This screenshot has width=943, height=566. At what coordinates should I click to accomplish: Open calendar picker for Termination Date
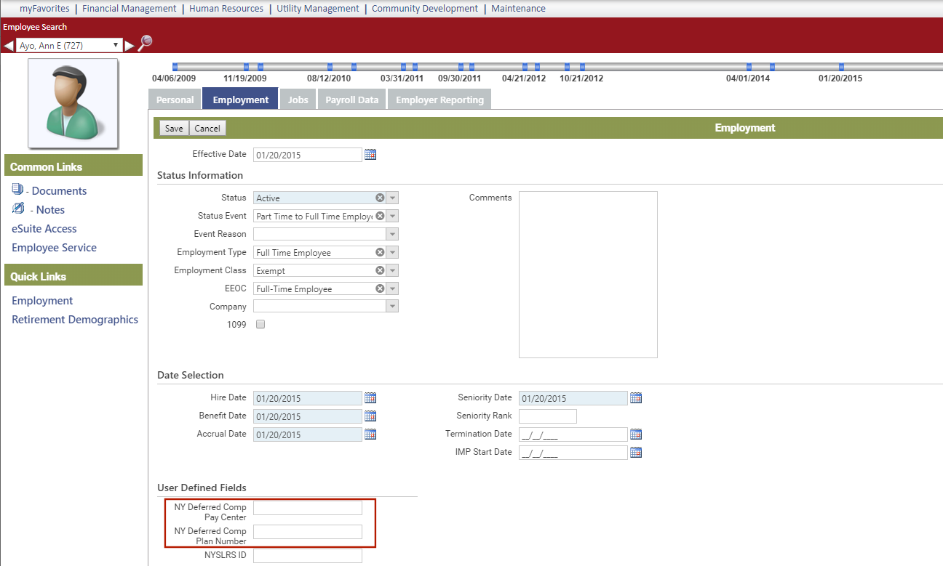[x=636, y=434]
